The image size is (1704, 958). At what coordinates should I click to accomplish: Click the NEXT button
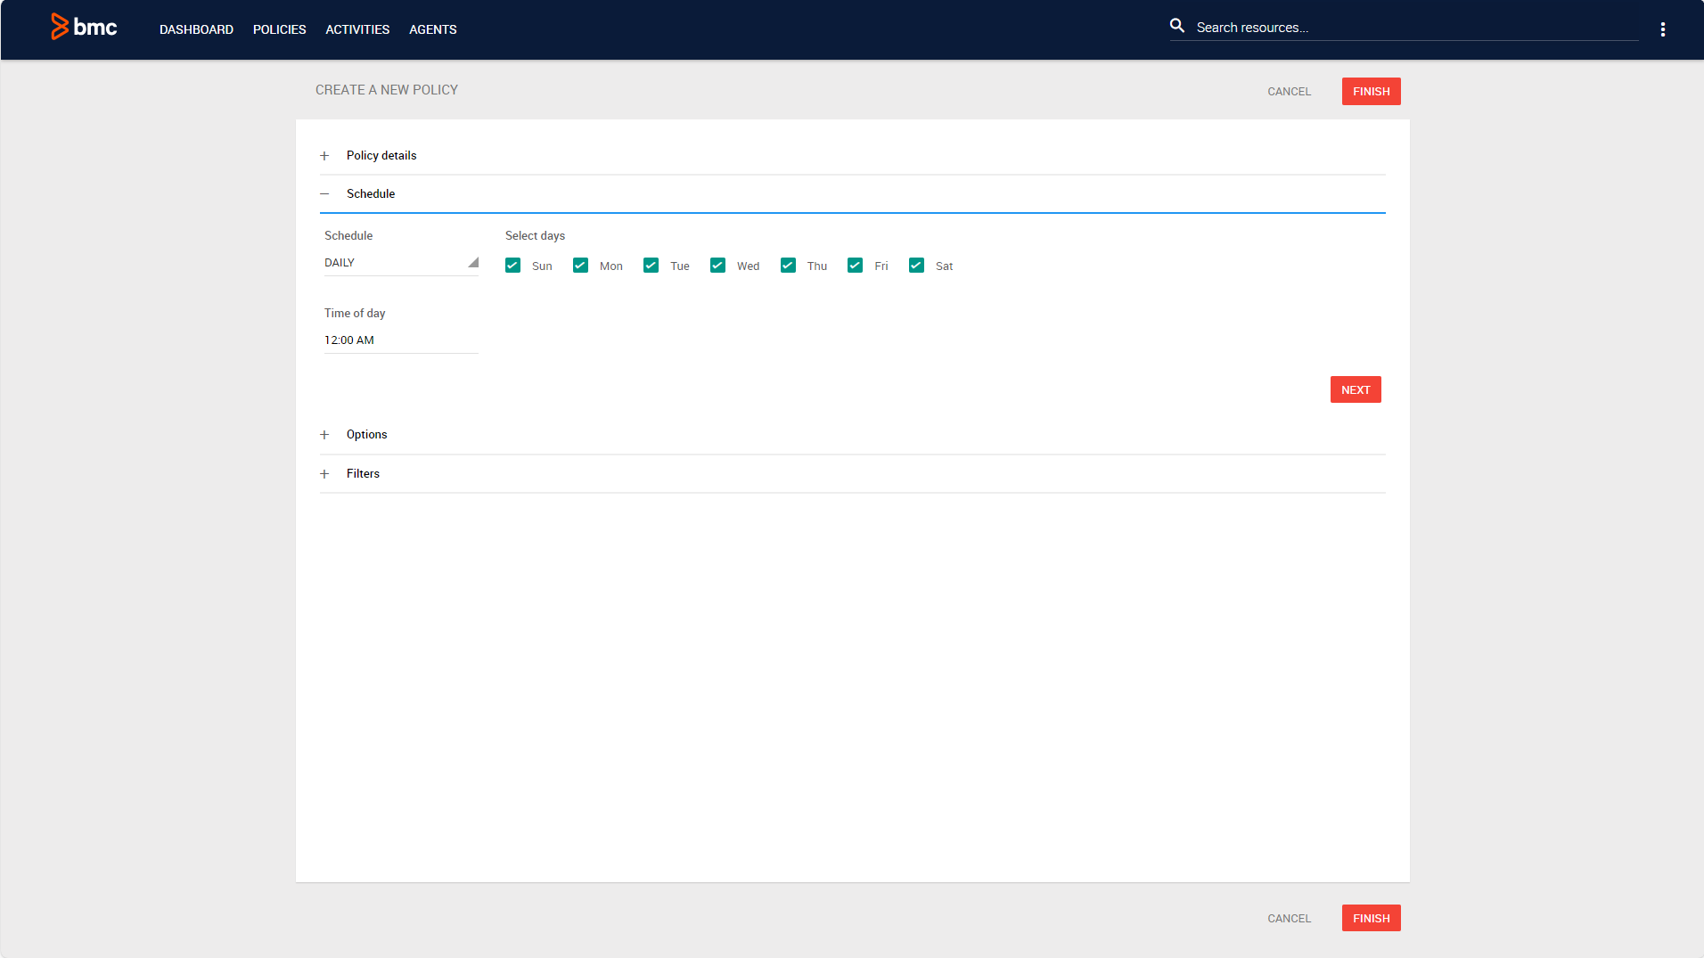(x=1356, y=389)
